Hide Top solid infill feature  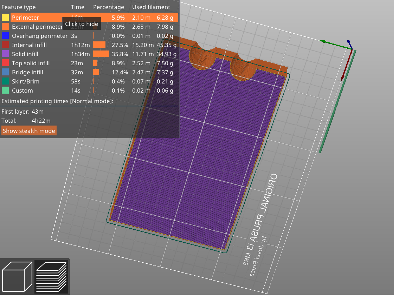tap(90, 63)
